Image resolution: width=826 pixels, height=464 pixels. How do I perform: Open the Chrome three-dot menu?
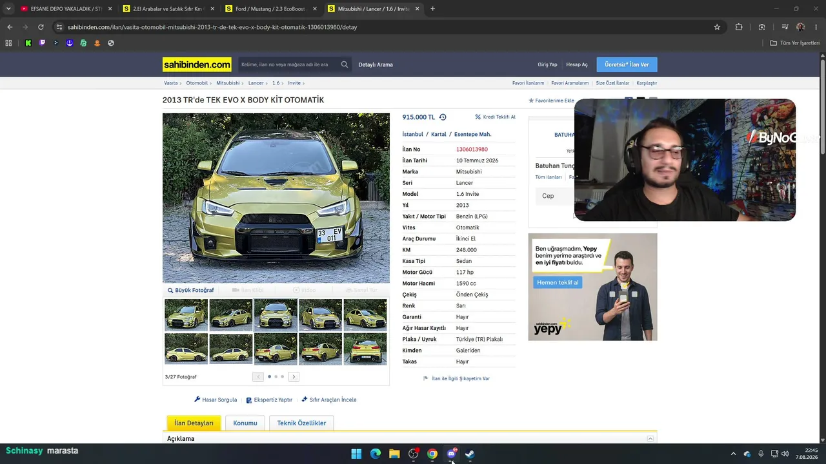click(816, 27)
